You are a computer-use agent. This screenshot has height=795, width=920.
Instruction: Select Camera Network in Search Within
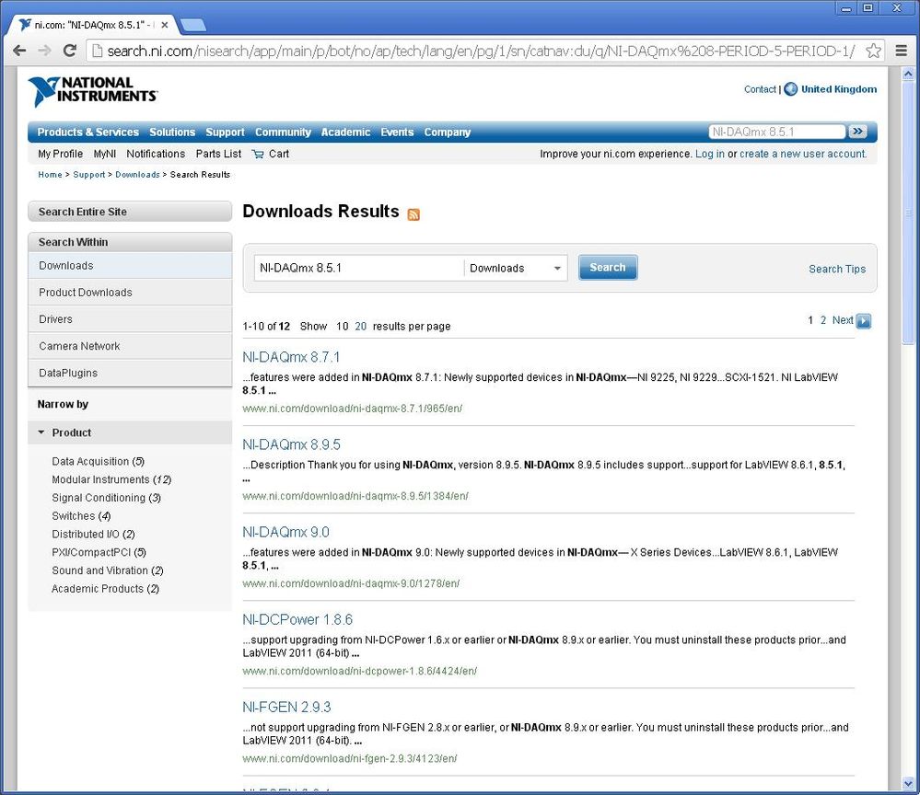[x=130, y=347]
